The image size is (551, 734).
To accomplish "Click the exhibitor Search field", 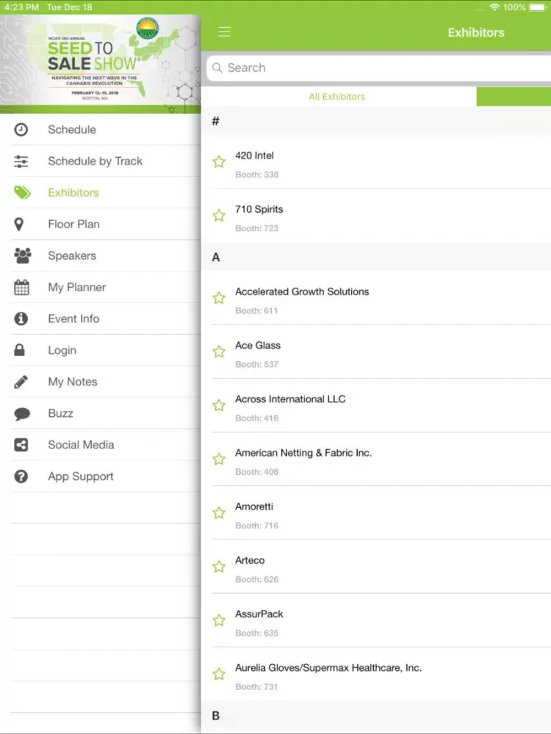I will (x=378, y=68).
